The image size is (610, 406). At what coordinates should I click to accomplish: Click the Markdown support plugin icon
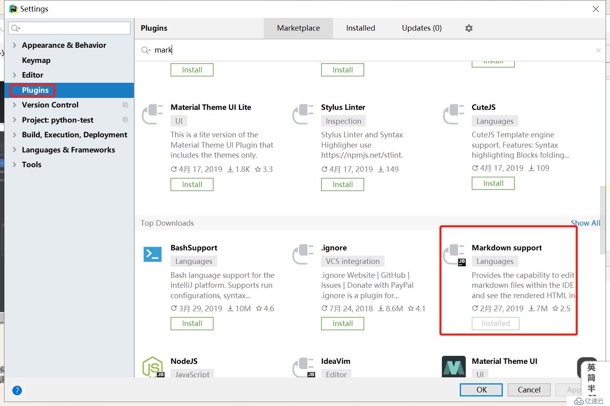454,255
